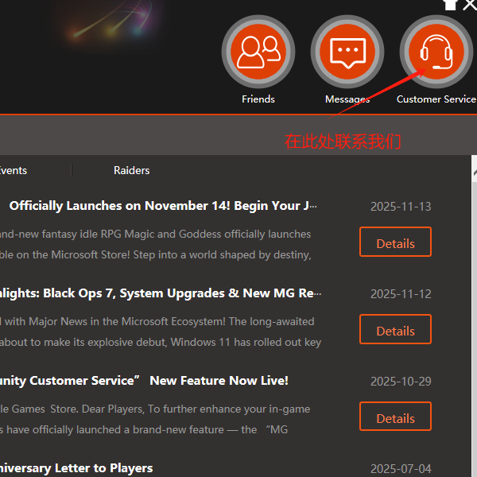Open the 'Anniversary Letter to Players' headline

click(x=76, y=467)
